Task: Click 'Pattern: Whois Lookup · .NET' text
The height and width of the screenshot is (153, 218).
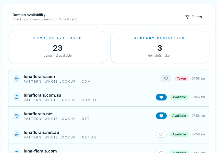Action: [57, 119]
